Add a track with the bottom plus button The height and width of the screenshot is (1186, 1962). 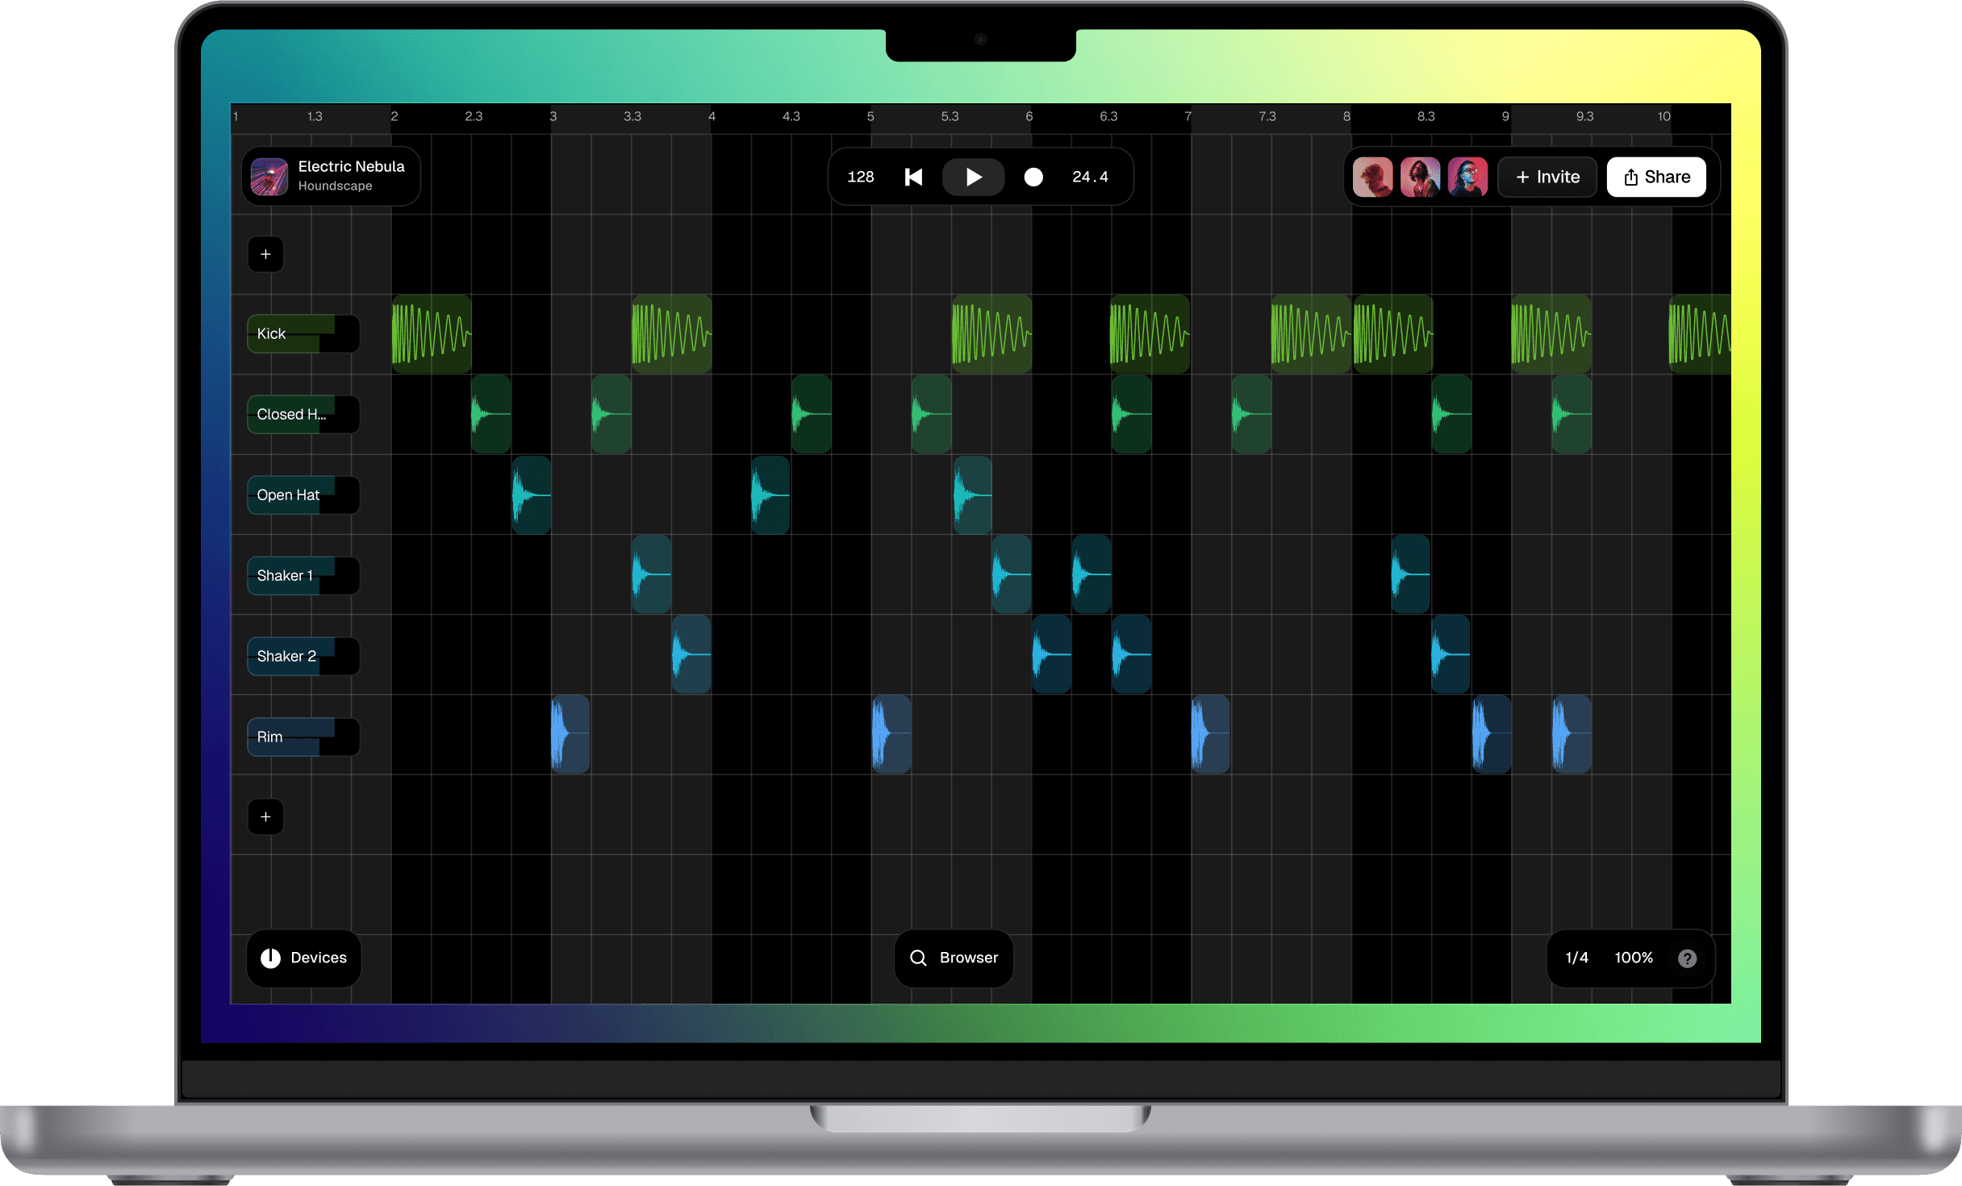(x=265, y=816)
